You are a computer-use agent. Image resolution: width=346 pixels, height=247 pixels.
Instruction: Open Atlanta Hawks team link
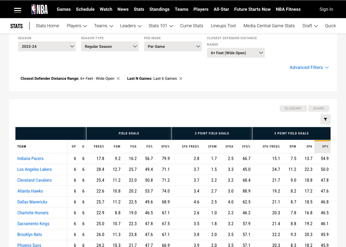click(x=30, y=191)
